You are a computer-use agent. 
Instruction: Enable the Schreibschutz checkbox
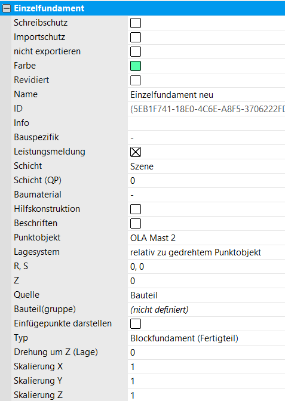click(136, 23)
